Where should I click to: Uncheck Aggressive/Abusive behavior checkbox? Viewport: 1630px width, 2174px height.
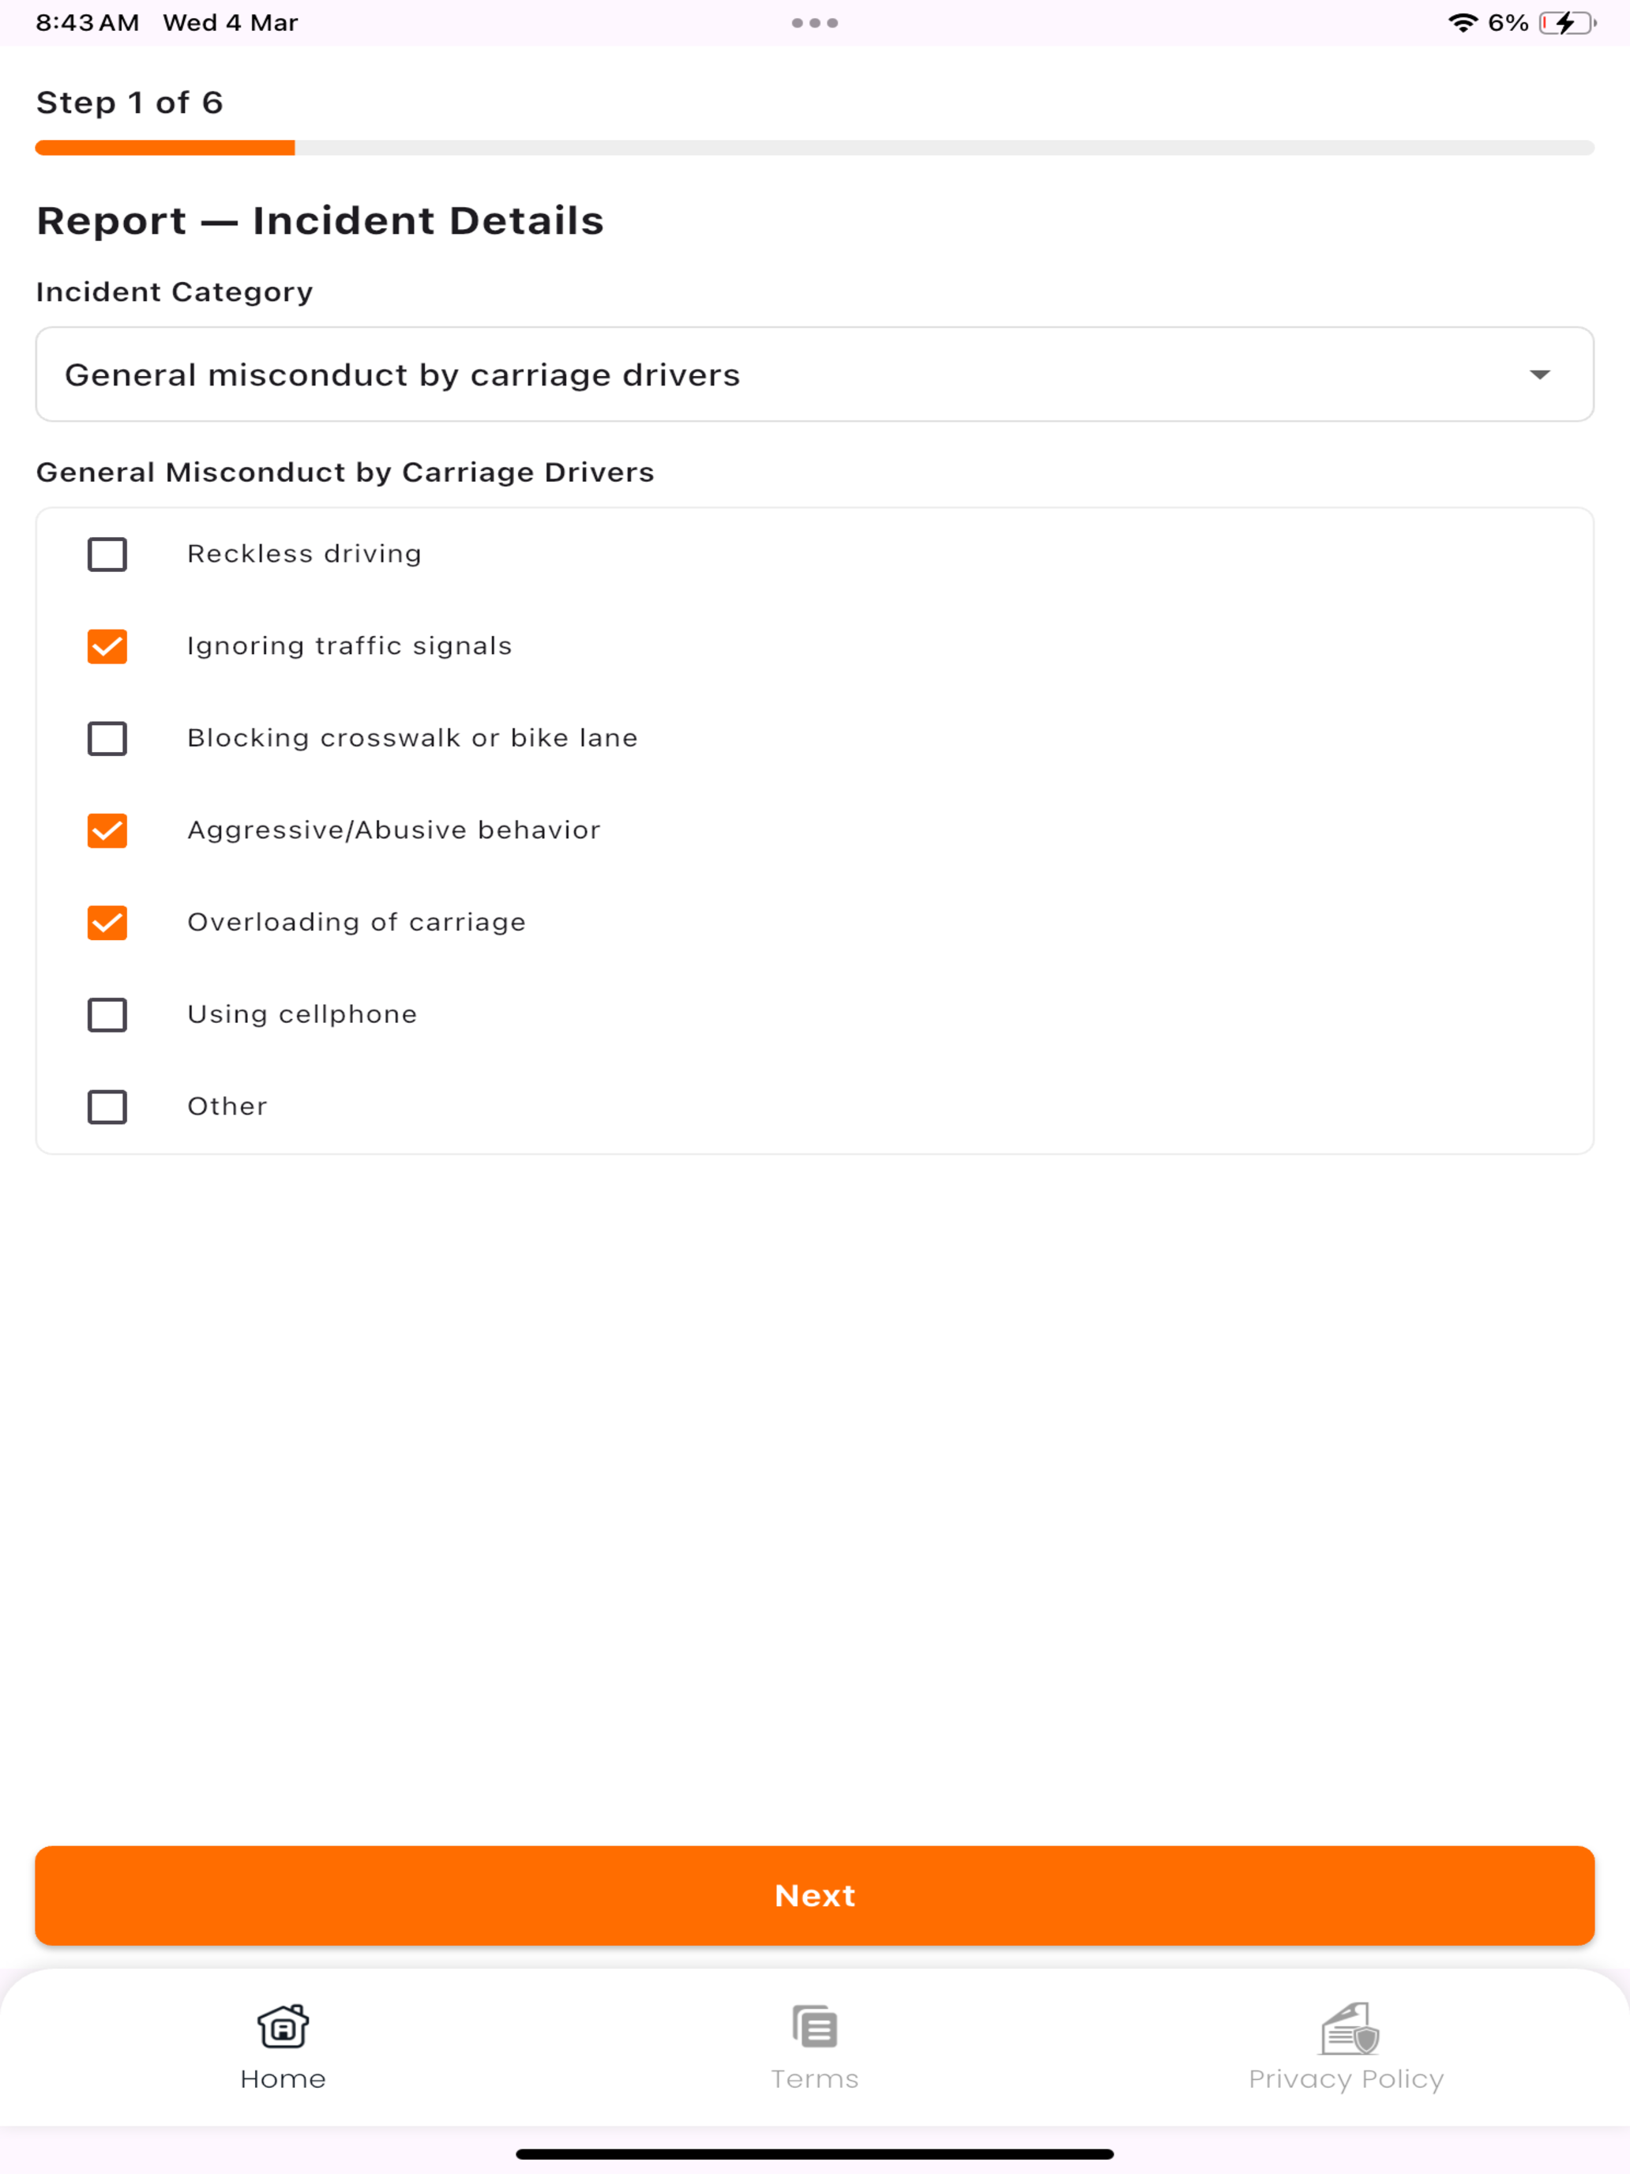point(107,830)
